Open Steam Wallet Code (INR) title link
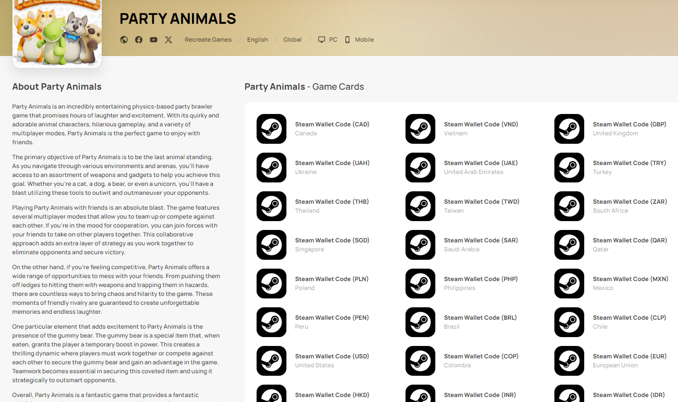Image resolution: width=678 pixels, height=402 pixels. (480, 395)
